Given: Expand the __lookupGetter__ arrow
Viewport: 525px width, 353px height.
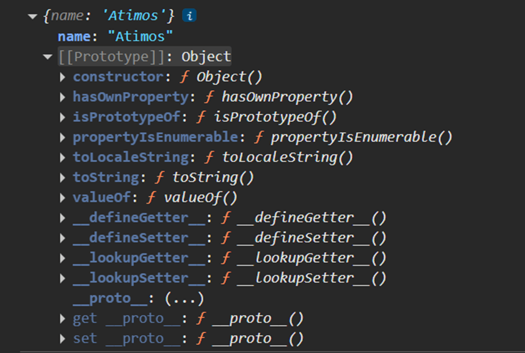Looking at the screenshot, I should tap(63, 258).
